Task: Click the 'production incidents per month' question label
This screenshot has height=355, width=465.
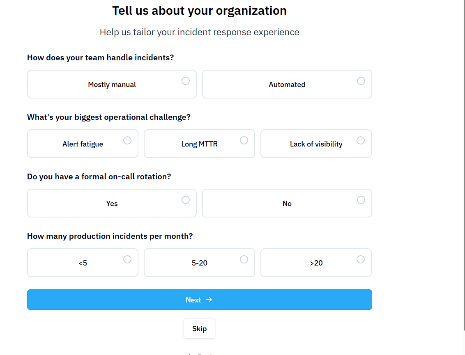Action: pyautogui.click(x=110, y=236)
